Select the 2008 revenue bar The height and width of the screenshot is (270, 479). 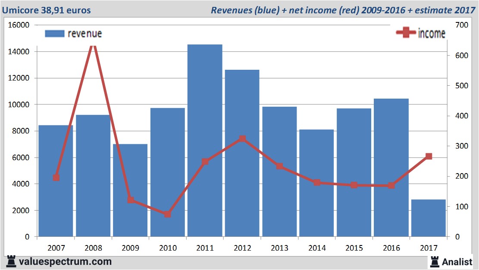click(93, 175)
